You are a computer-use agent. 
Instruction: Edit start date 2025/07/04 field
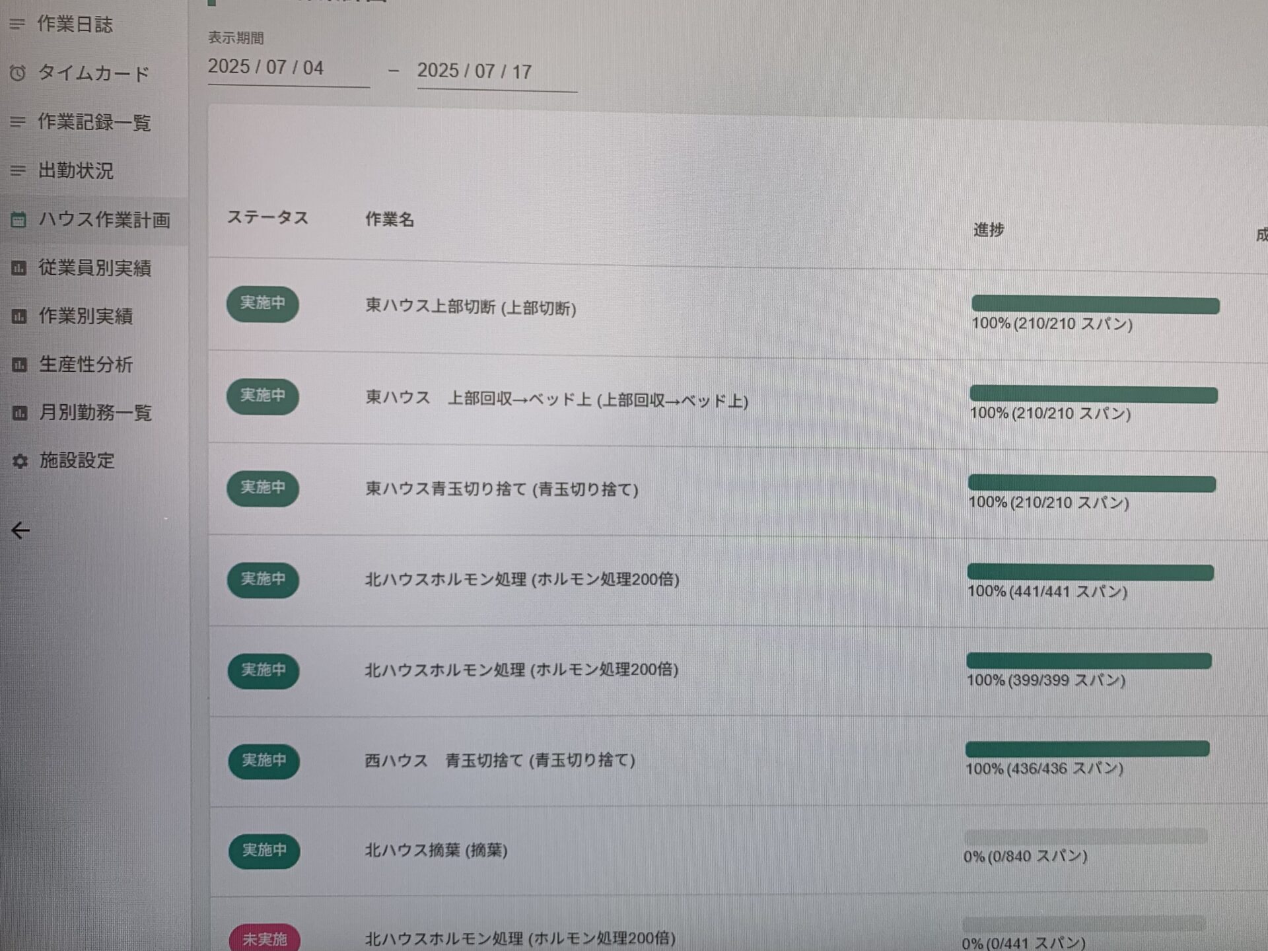[265, 67]
